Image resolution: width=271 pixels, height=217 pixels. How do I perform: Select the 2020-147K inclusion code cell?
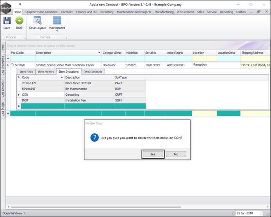(x=43, y=83)
